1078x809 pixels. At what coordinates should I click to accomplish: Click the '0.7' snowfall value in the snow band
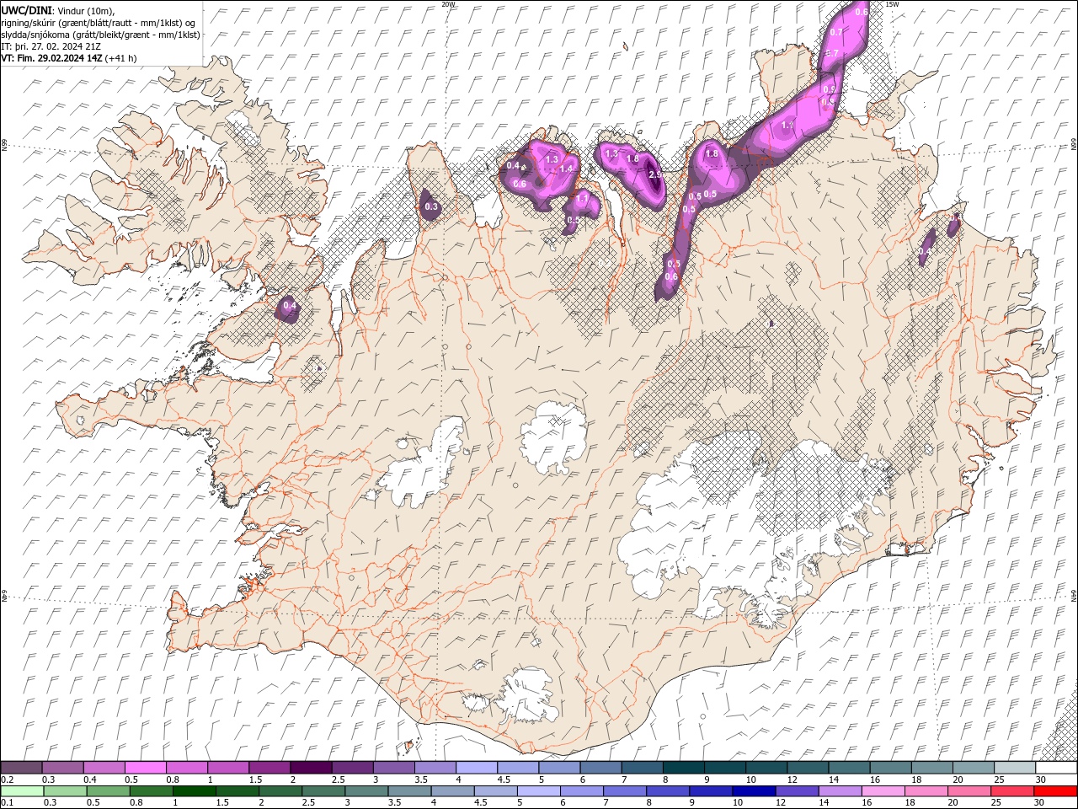tap(835, 32)
